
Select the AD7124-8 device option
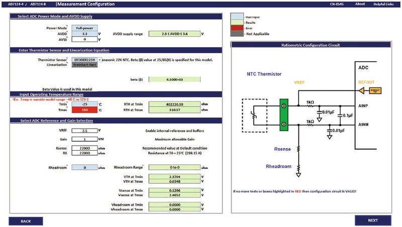[38, 4]
